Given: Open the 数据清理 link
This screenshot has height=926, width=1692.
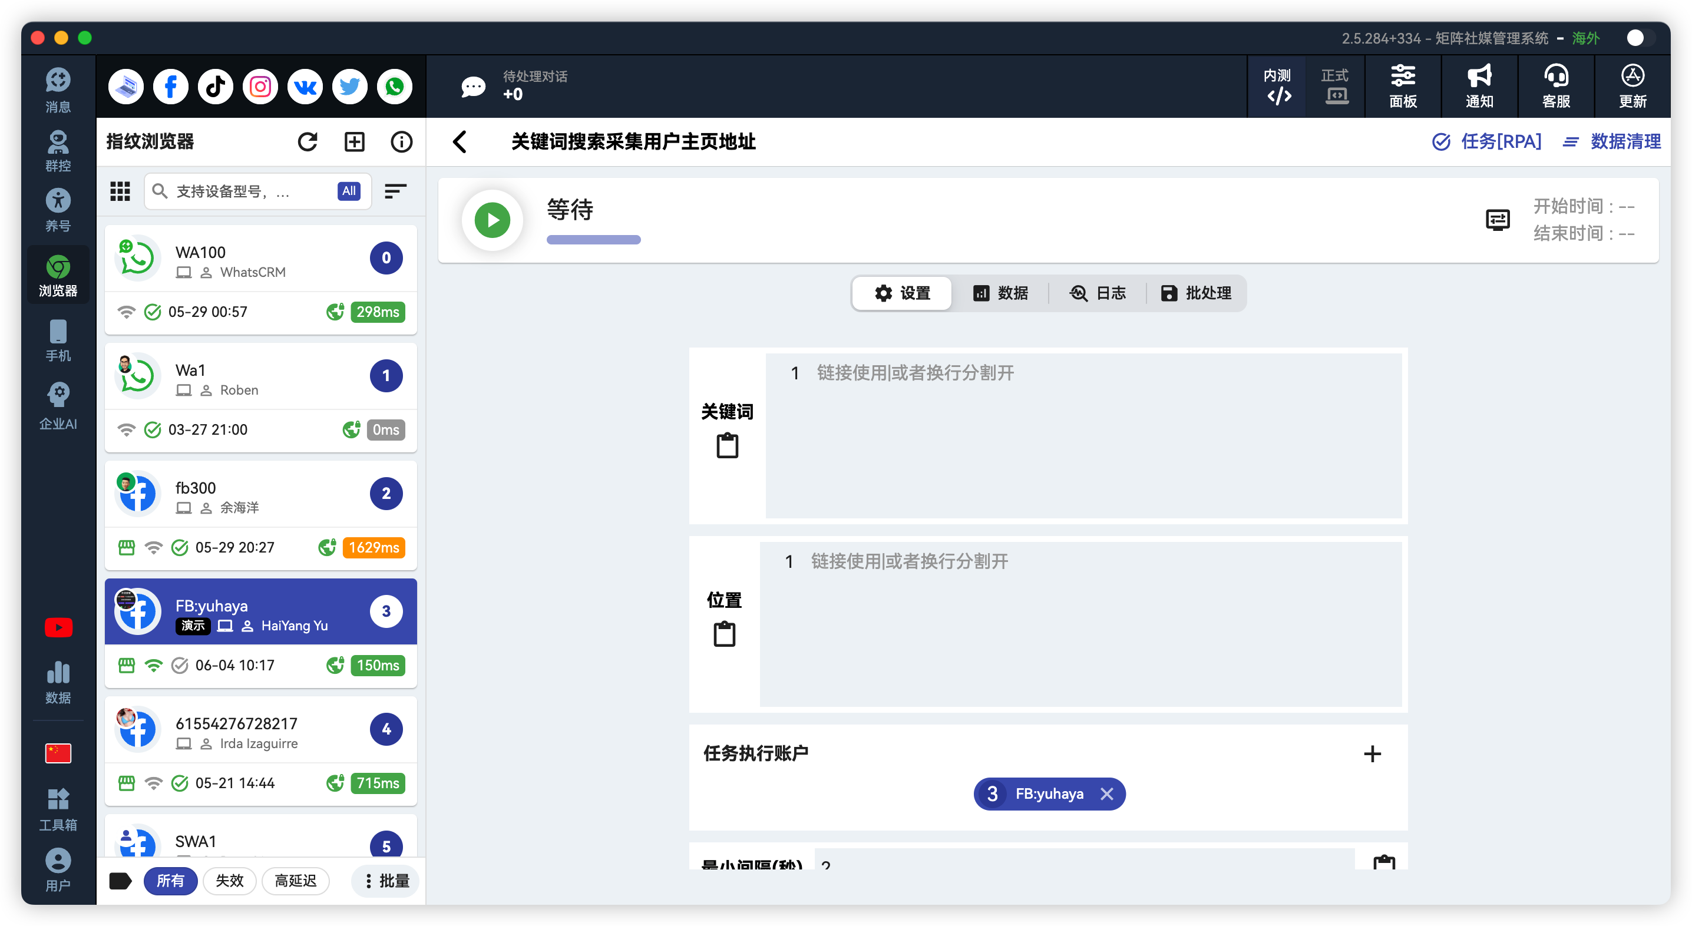Looking at the screenshot, I should [1612, 141].
